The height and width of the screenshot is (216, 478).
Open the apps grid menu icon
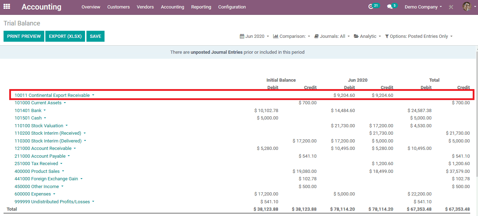pos(7,7)
